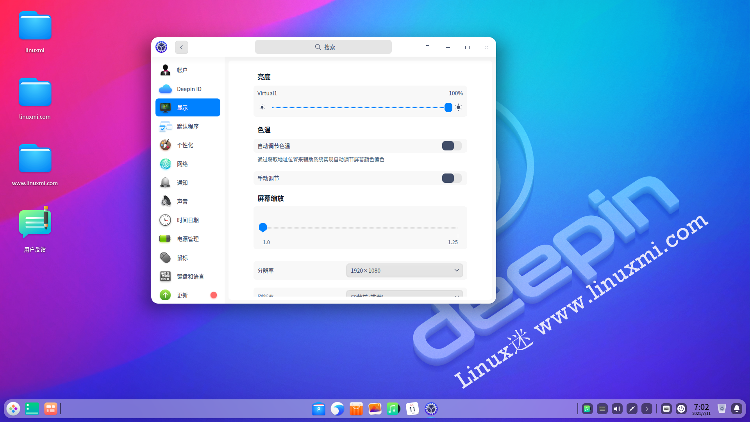Click the Virtual1 brightness slider handle
This screenshot has height=422, width=750.
[x=448, y=107]
